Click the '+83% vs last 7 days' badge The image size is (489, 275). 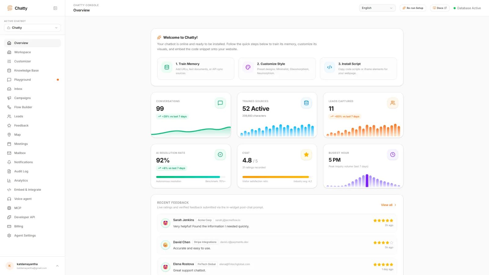pyautogui.click(x=345, y=116)
